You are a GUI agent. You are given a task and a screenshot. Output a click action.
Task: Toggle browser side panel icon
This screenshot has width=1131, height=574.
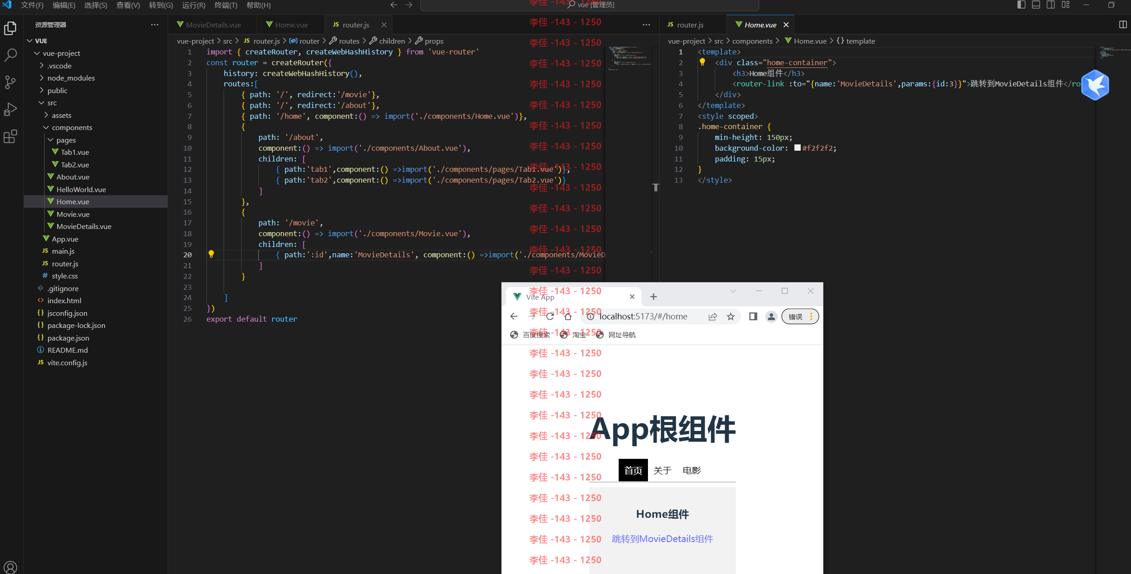point(753,317)
